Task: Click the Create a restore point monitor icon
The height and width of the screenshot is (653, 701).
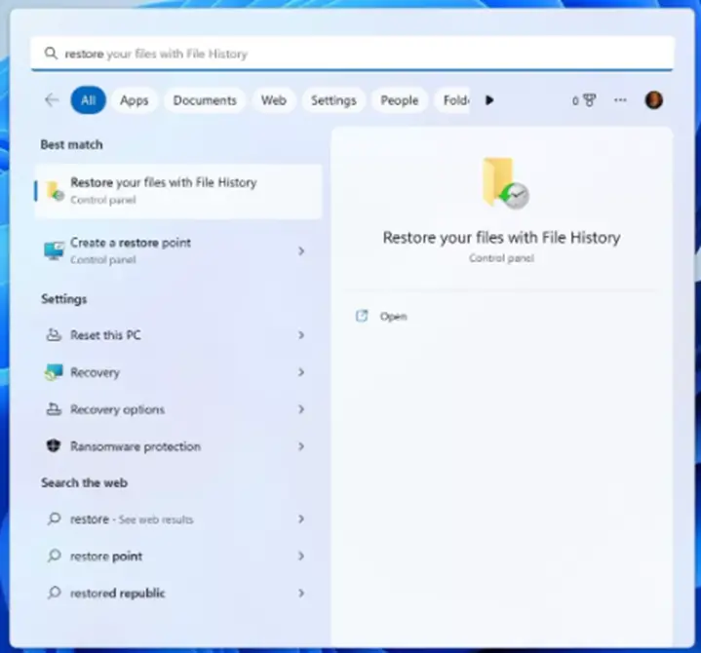Action: tap(54, 250)
